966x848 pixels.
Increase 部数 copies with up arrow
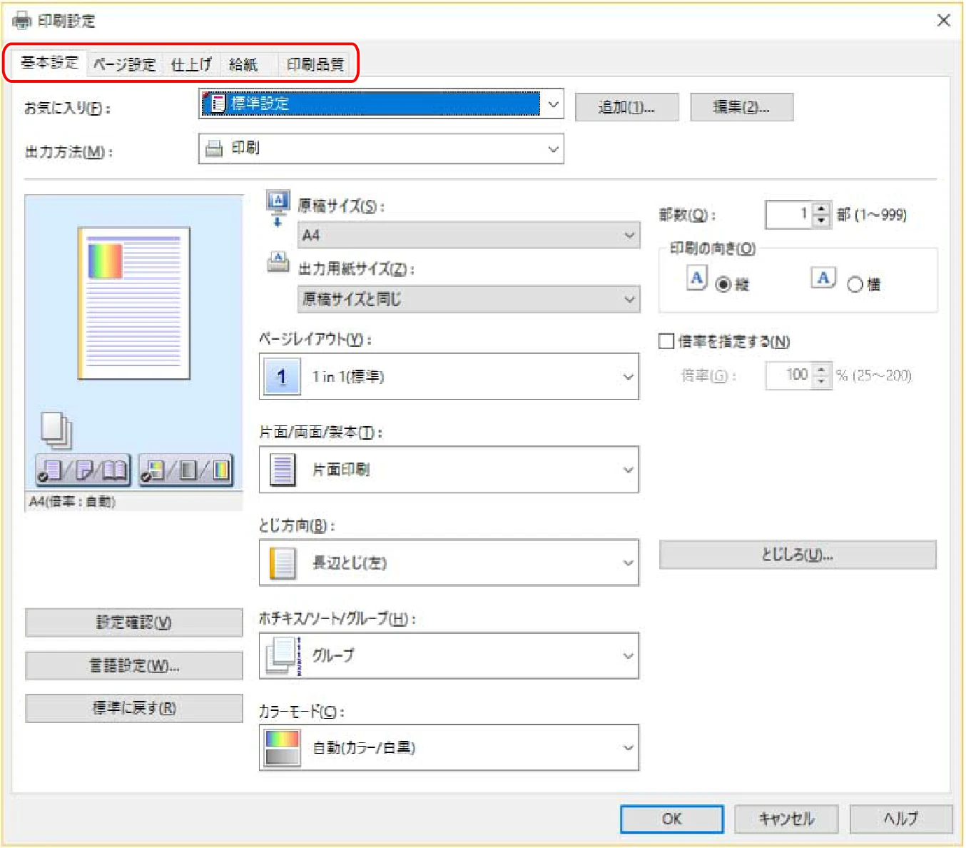(822, 208)
